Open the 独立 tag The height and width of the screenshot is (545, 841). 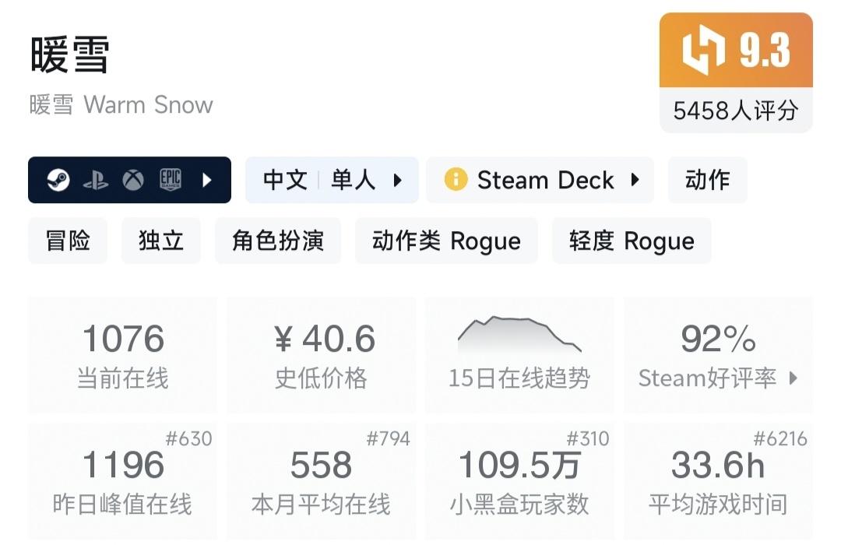point(161,241)
